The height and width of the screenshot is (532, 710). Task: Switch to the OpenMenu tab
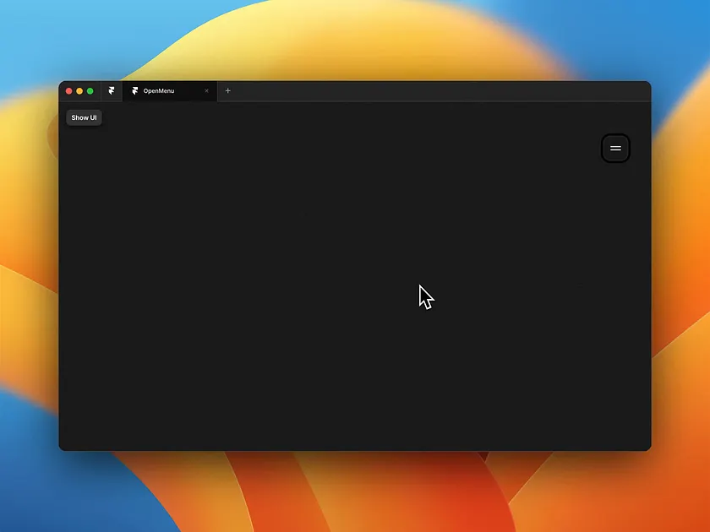[167, 90]
